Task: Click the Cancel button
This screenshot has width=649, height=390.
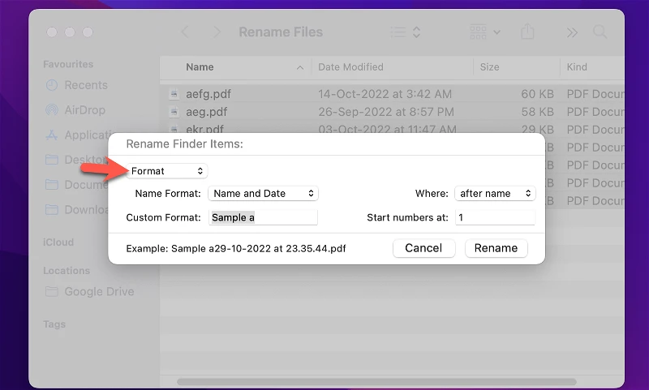Action: coord(423,248)
